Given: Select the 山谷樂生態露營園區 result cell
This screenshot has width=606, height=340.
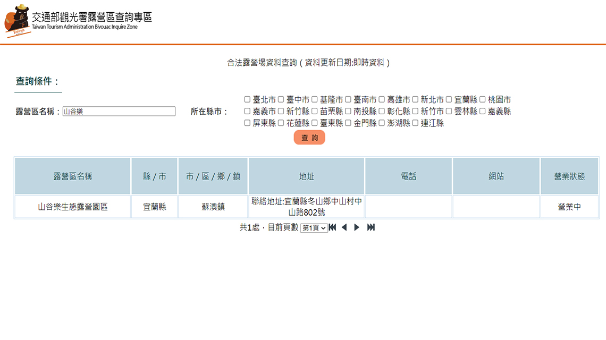Looking at the screenshot, I should pyautogui.click(x=73, y=207).
